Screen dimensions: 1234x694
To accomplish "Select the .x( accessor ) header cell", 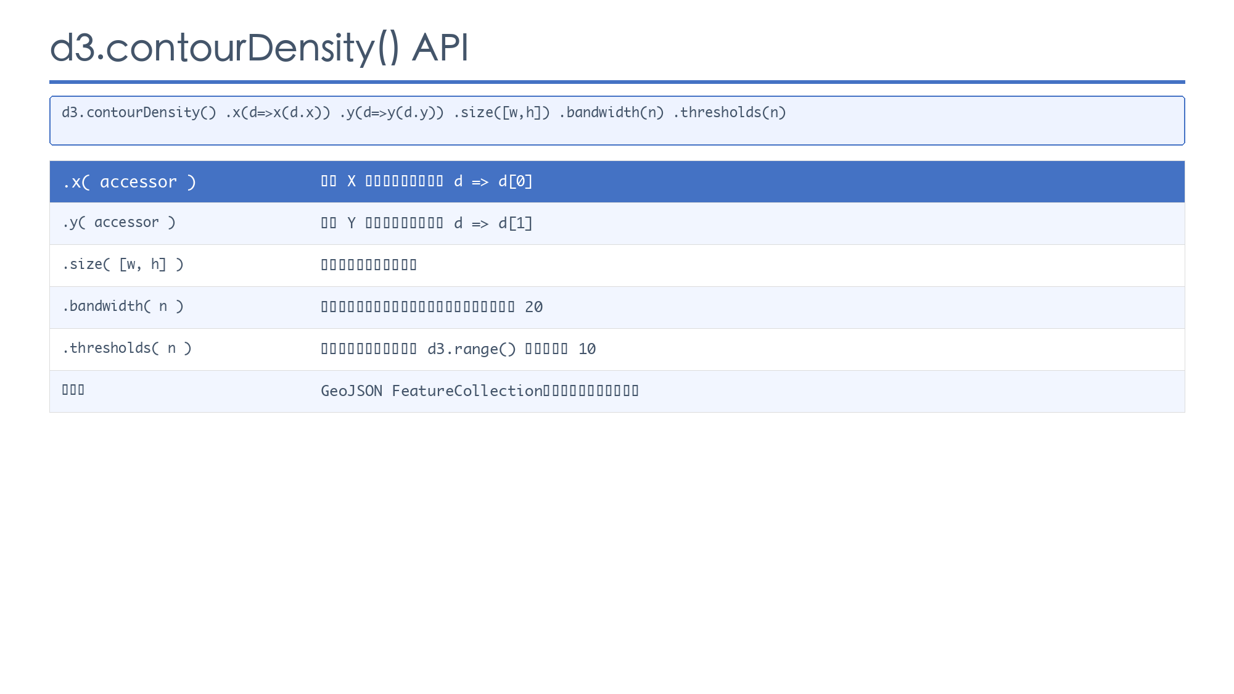I will click(x=179, y=182).
